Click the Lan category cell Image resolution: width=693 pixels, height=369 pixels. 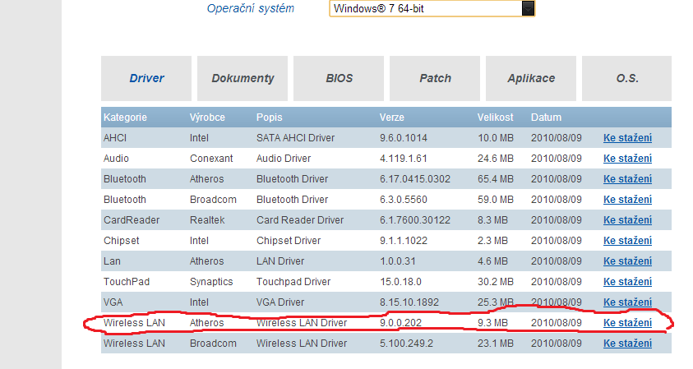click(112, 261)
